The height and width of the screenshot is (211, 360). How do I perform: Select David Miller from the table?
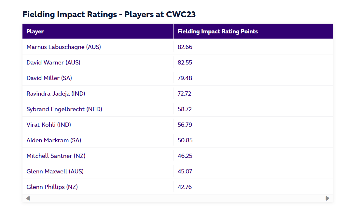[49, 78]
